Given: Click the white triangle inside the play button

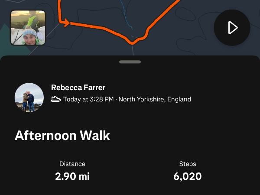Looking at the screenshot, I should pyautogui.click(x=233, y=28).
